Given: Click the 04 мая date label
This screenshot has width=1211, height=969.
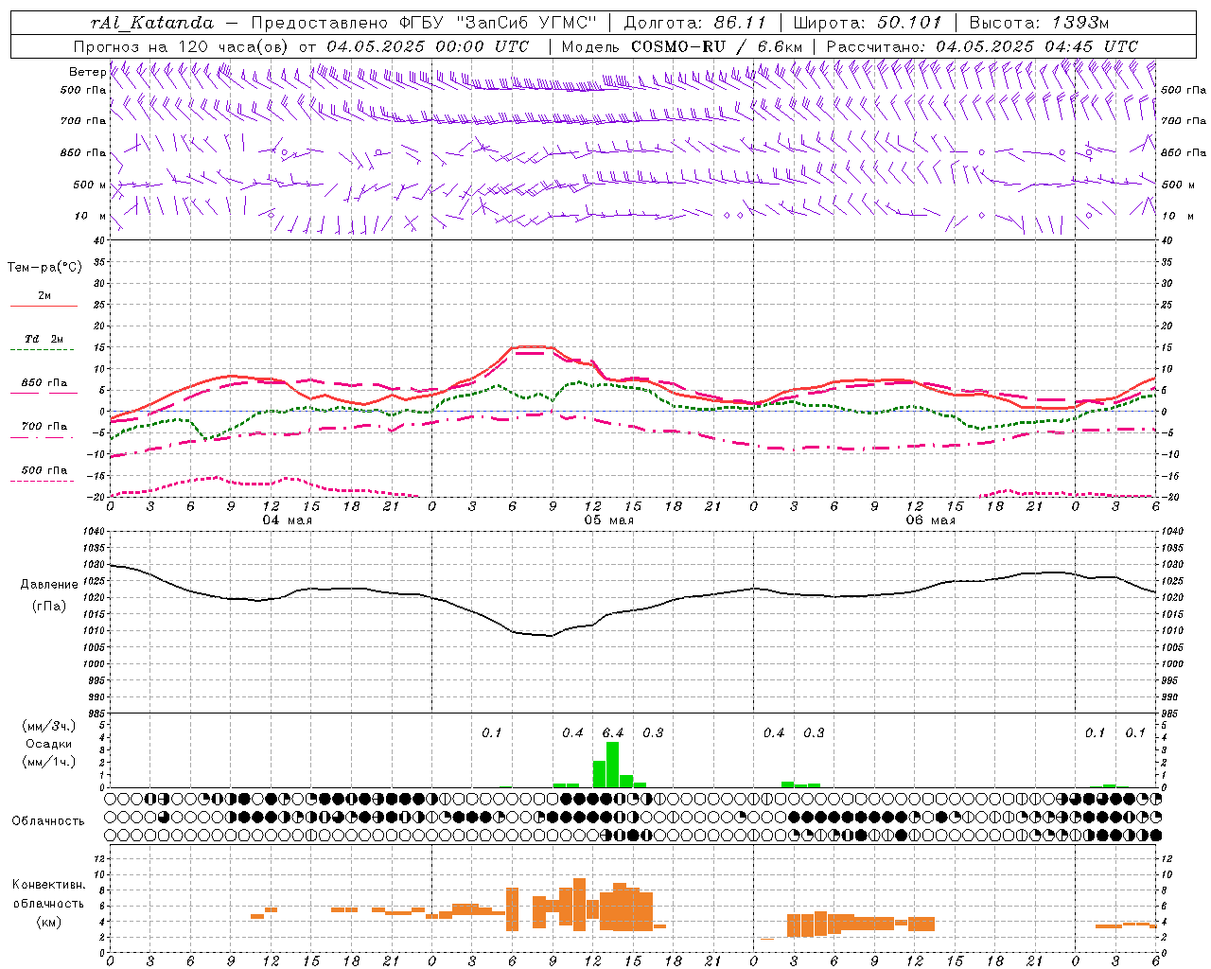Looking at the screenshot, I should click(x=287, y=520).
